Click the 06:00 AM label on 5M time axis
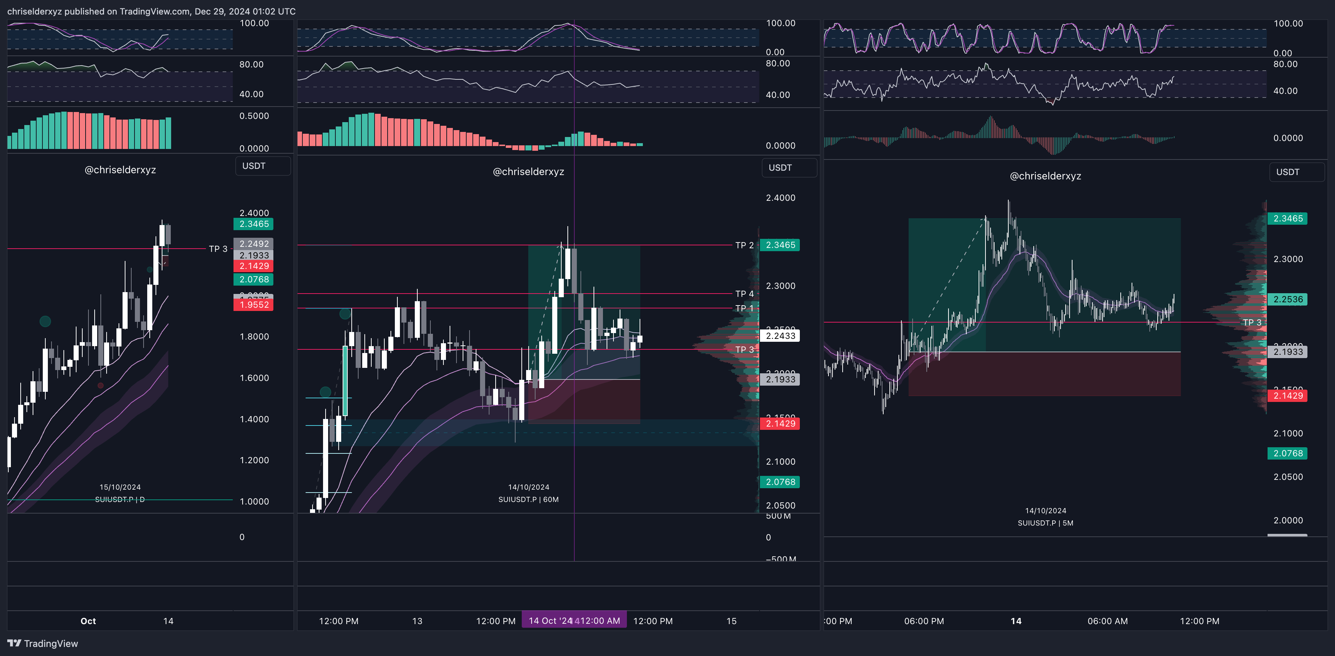The height and width of the screenshot is (656, 1335). coord(1108,621)
